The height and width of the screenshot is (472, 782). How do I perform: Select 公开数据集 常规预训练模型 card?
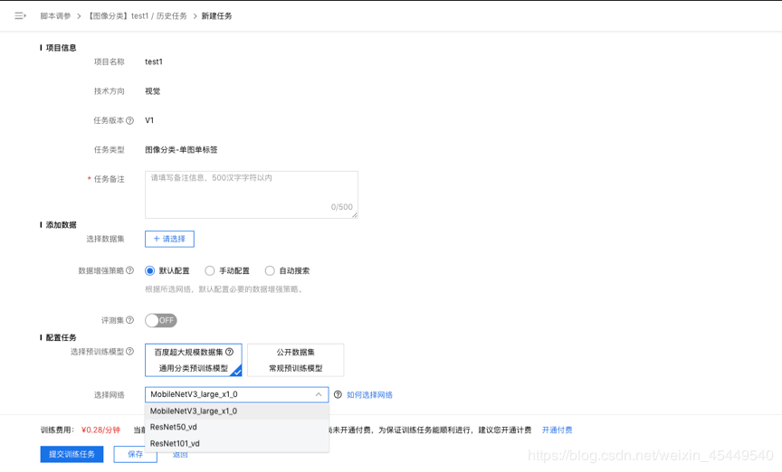click(296, 360)
